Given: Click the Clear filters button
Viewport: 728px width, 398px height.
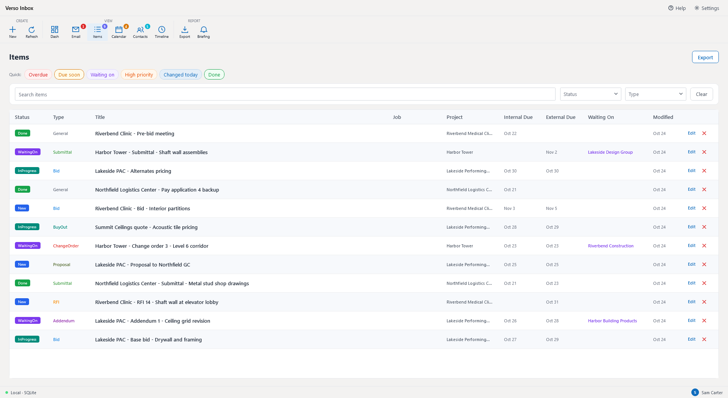Looking at the screenshot, I should [x=702, y=94].
